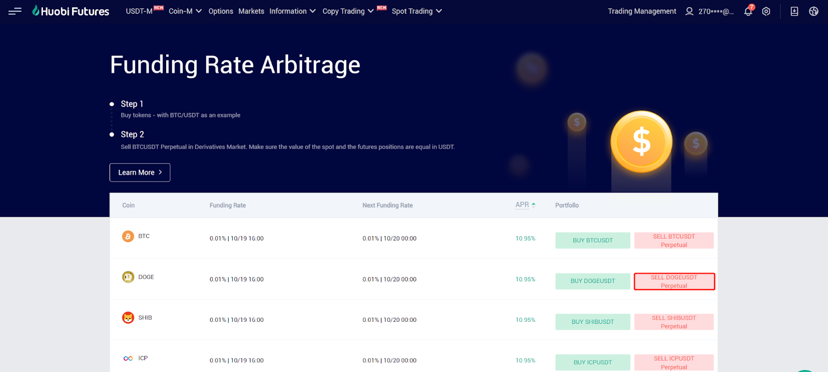The image size is (828, 372).
Task: Click BUY DOGEUSDT button
Action: point(593,281)
